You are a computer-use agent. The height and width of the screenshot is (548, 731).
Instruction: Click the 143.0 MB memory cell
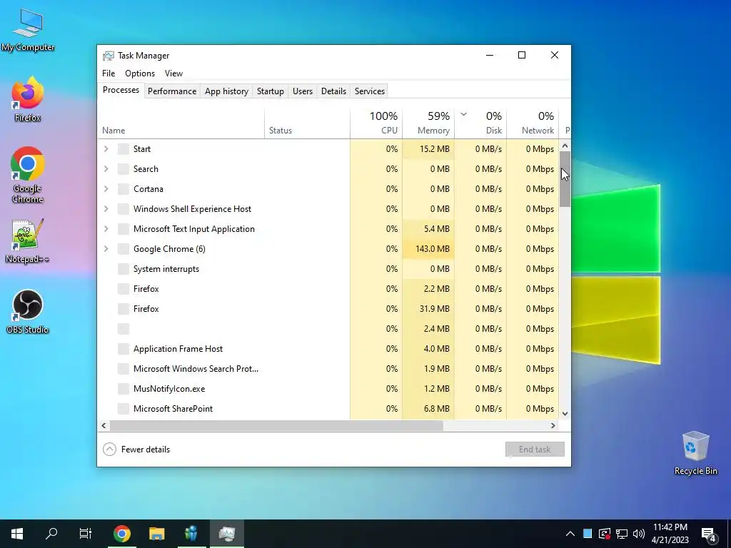pyautogui.click(x=428, y=249)
